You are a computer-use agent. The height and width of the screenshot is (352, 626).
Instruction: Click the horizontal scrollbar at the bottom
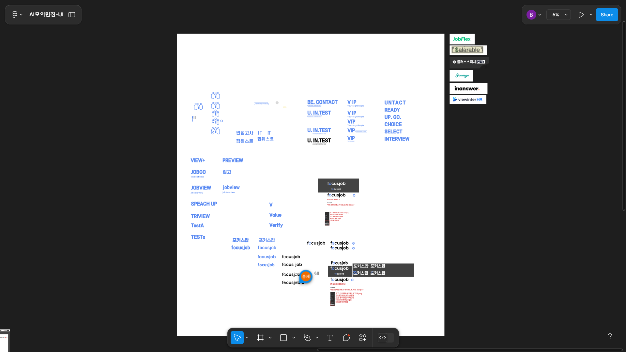[470, 350]
